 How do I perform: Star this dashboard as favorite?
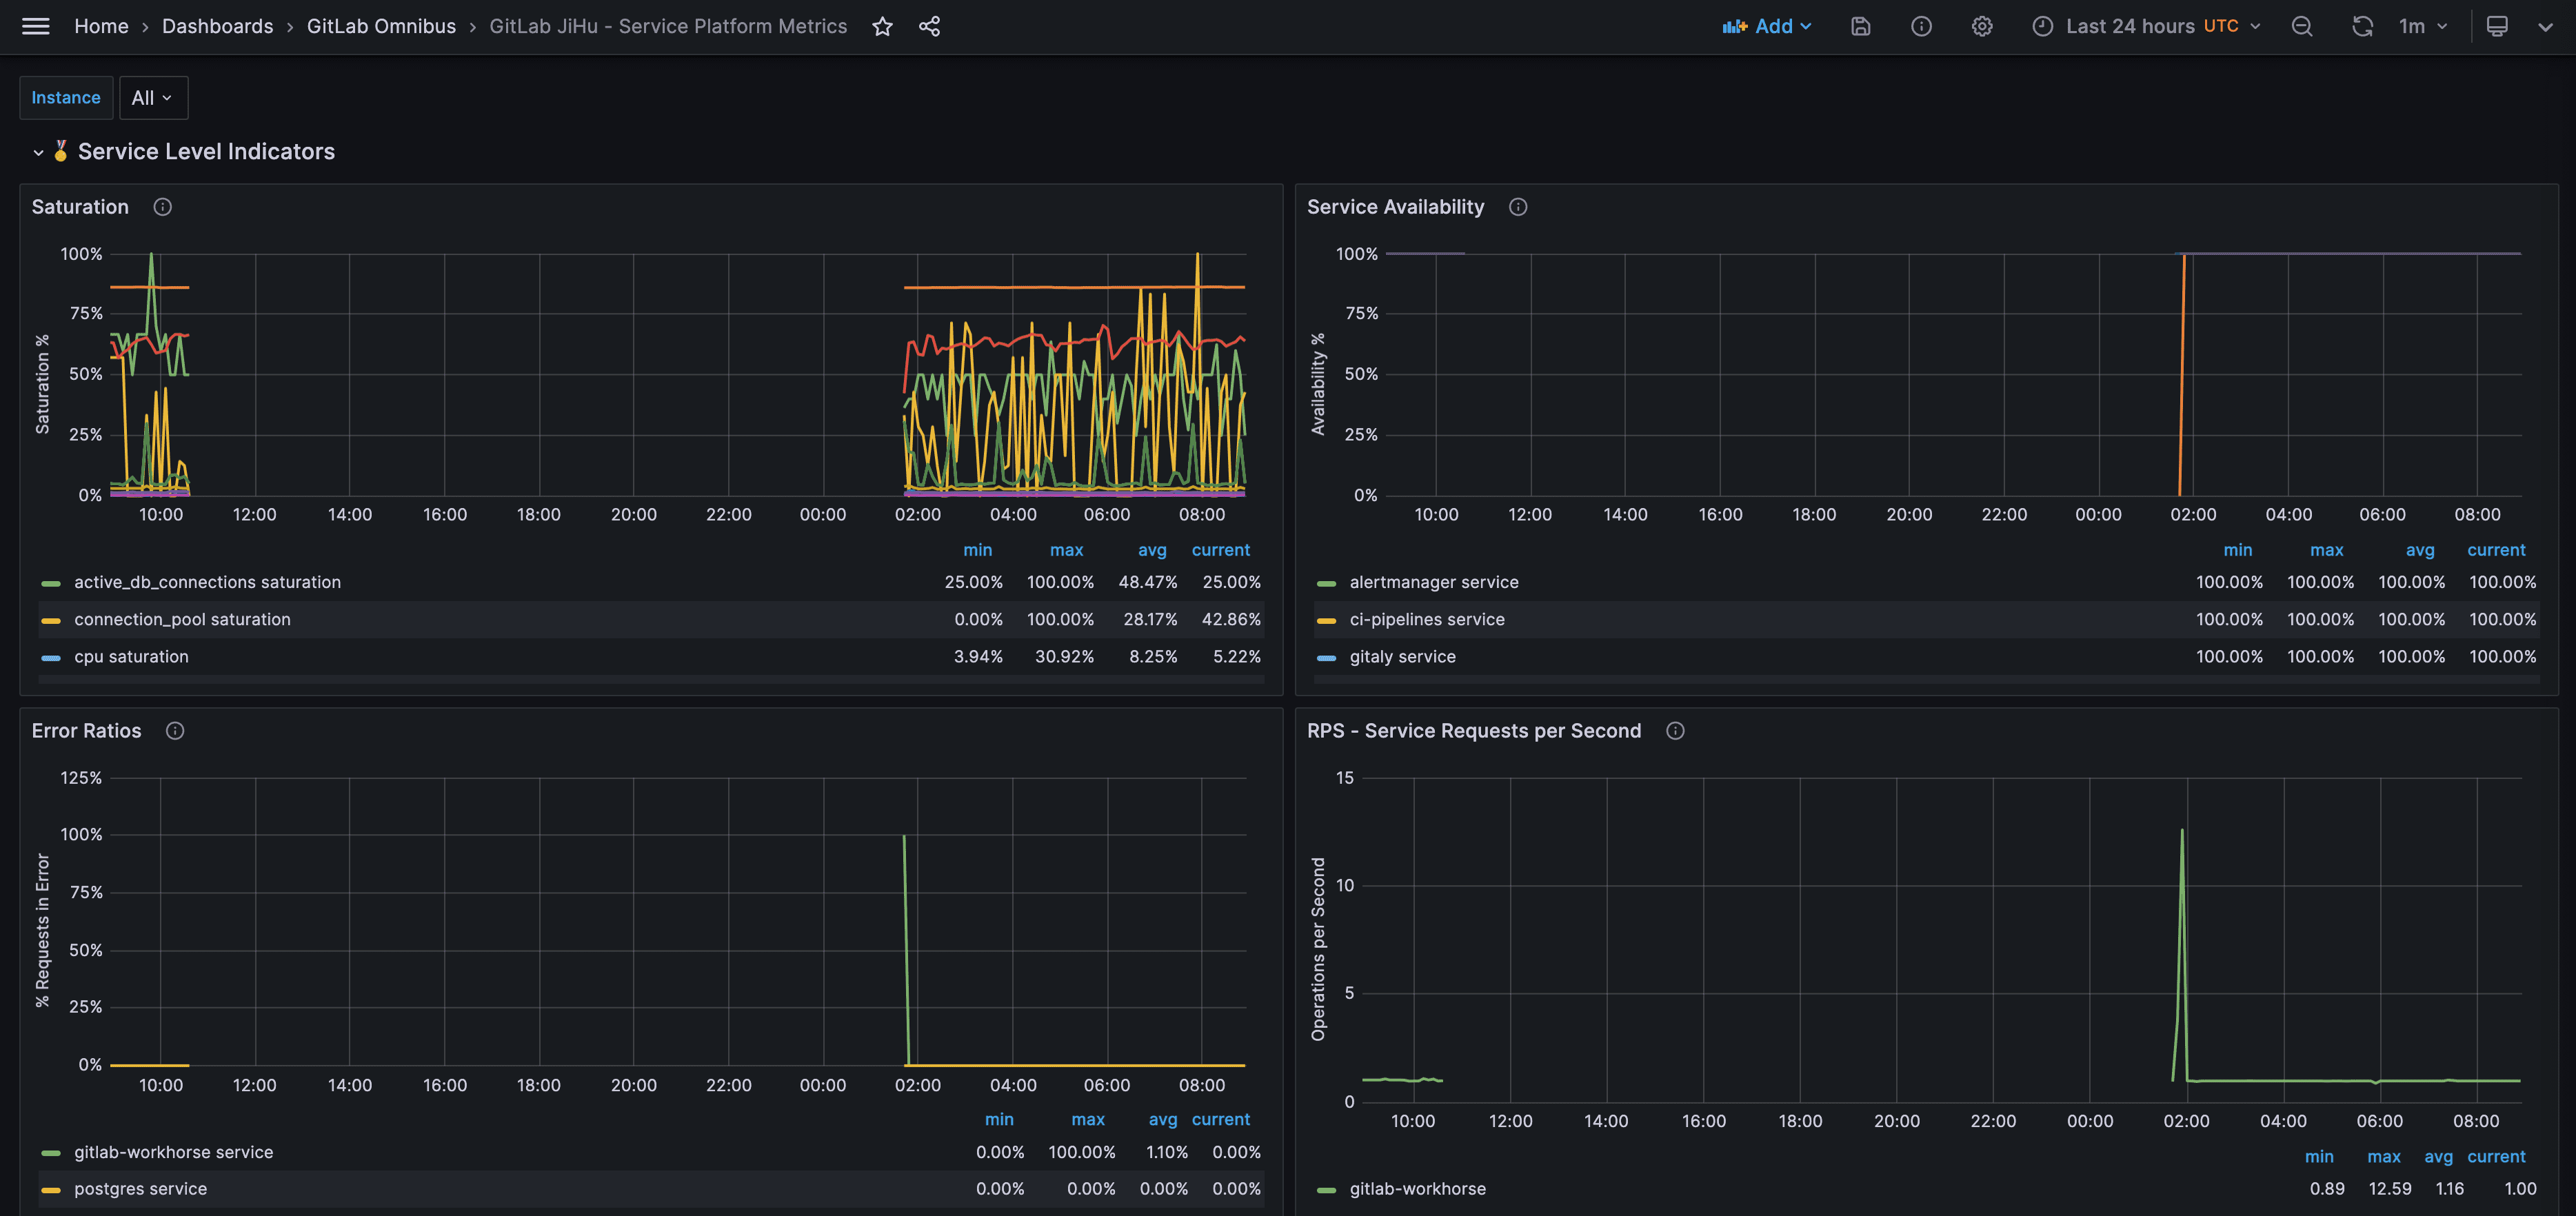point(882,26)
